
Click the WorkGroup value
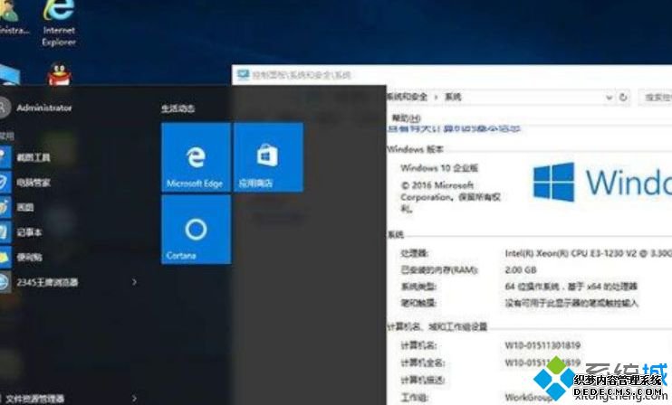point(529,397)
